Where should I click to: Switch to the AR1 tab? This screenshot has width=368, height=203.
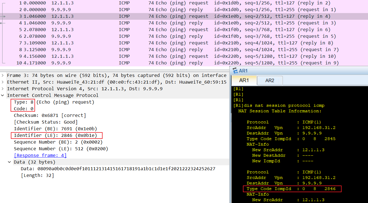coord(244,80)
